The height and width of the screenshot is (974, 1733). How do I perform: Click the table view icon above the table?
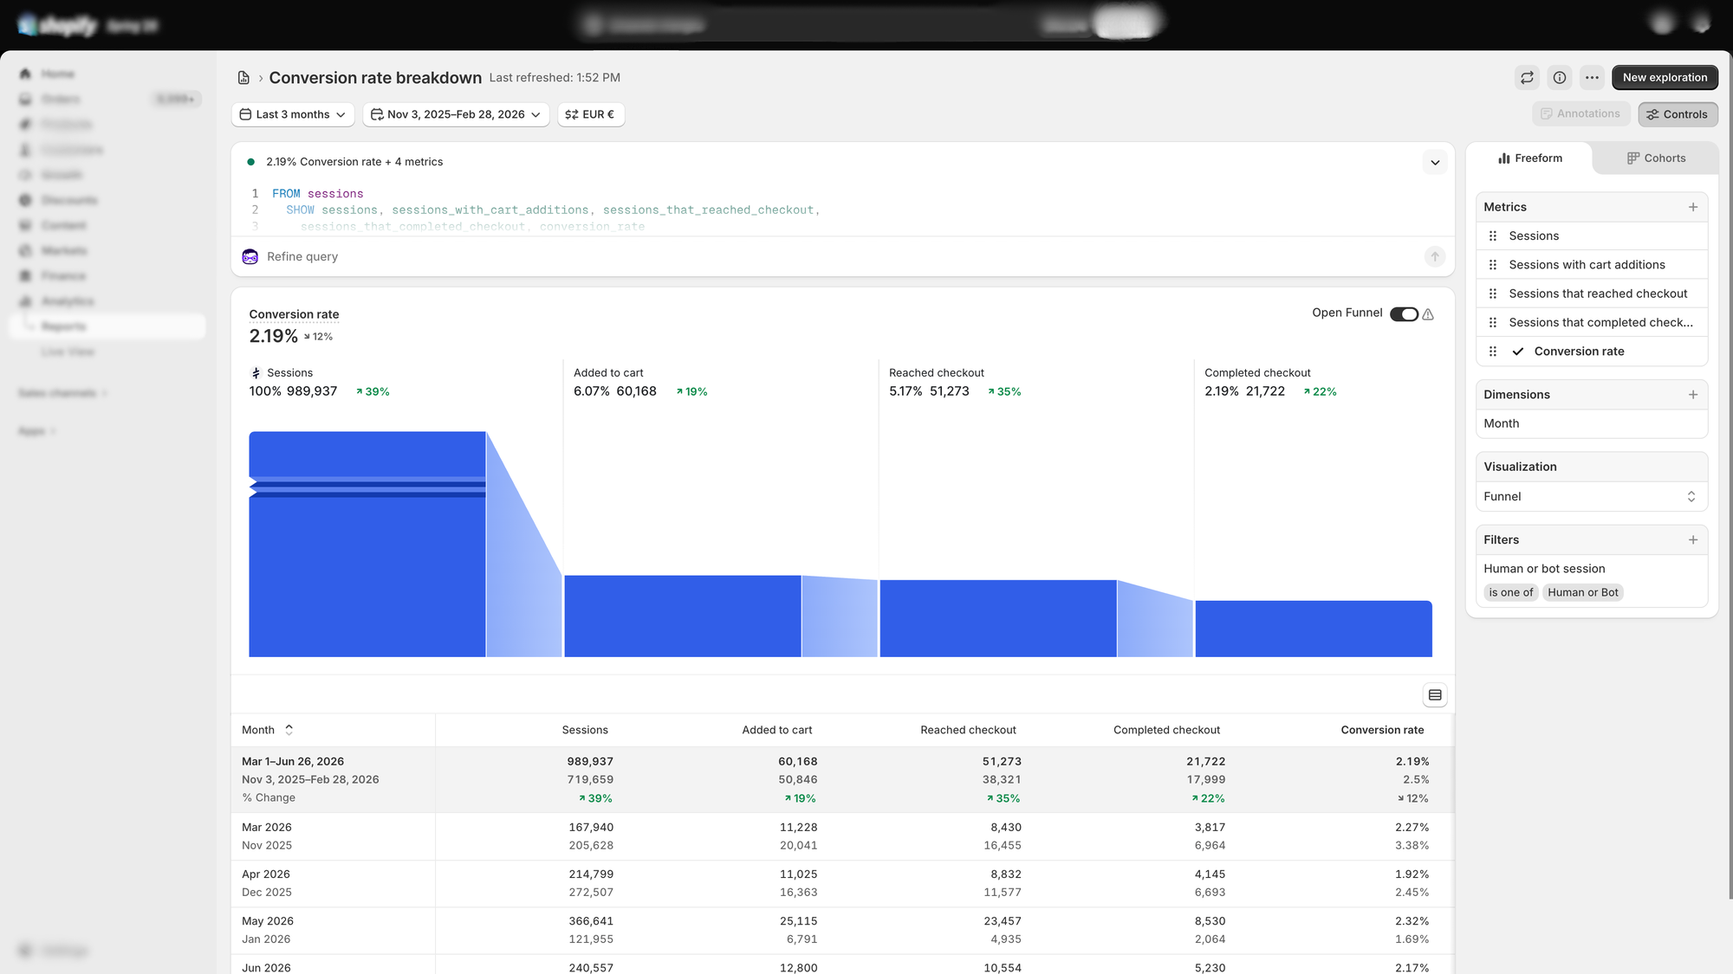(x=1435, y=695)
